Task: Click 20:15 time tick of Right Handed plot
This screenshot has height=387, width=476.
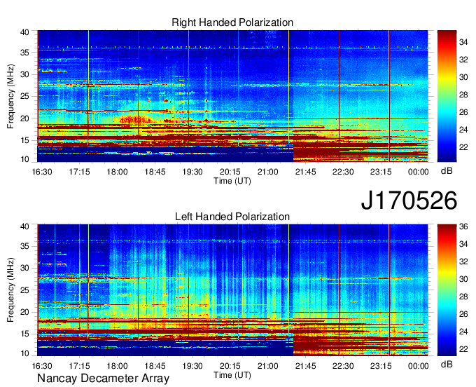Action: point(230,172)
